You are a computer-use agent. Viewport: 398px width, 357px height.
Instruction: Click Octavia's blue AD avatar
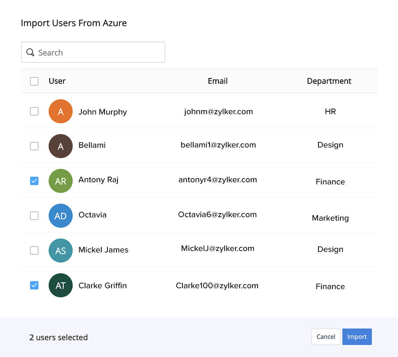pyautogui.click(x=60, y=216)
